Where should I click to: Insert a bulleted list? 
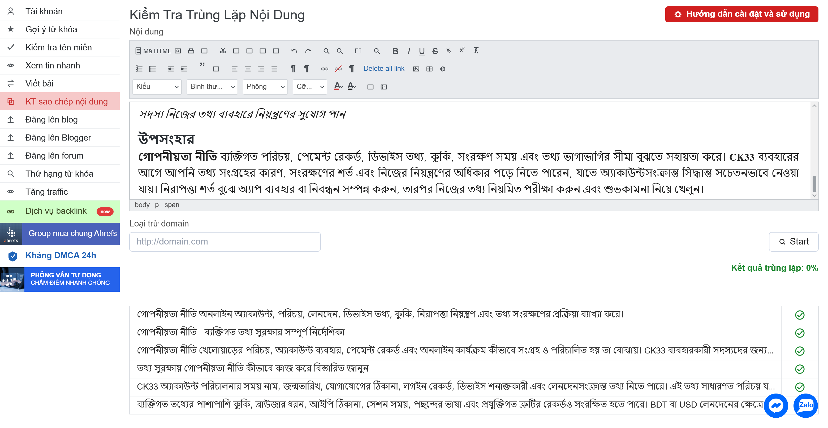coord(152,69)
